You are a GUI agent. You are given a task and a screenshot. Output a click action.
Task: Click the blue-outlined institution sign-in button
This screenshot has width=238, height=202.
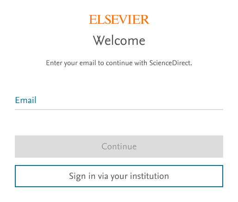[119, 176]
